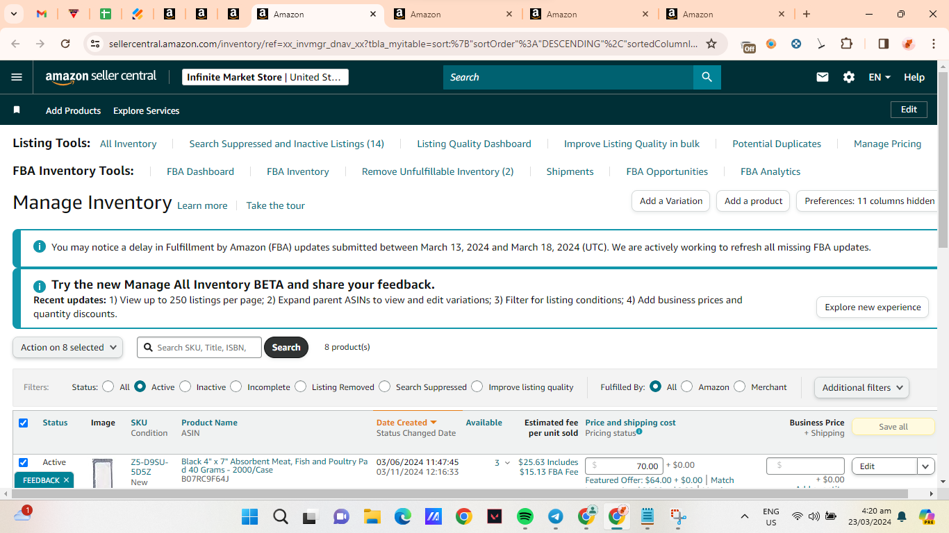Open the All Inventory listing tool
Viewport: 949px width, 533px height.
[x=129, y=144]
